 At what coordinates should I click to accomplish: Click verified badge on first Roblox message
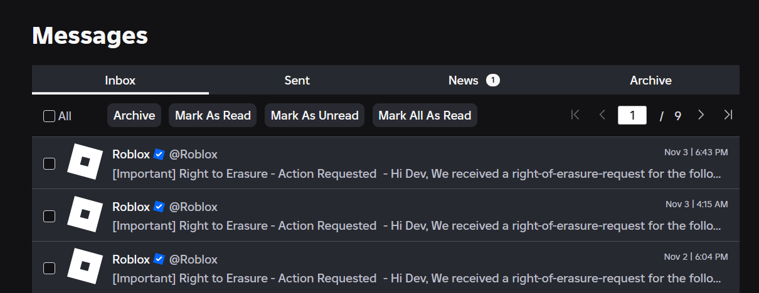click(x=159, y=154)
